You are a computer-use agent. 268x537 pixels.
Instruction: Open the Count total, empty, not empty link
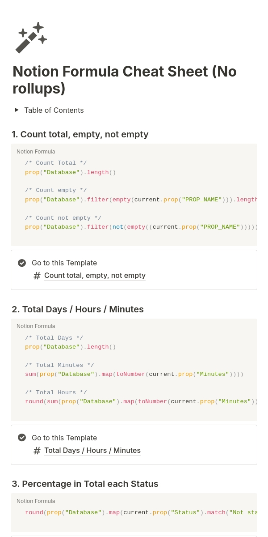pos(95,276)
